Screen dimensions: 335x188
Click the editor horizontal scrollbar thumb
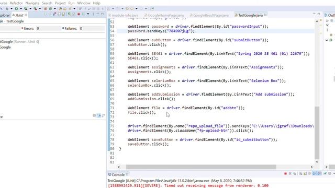(201, 167)
